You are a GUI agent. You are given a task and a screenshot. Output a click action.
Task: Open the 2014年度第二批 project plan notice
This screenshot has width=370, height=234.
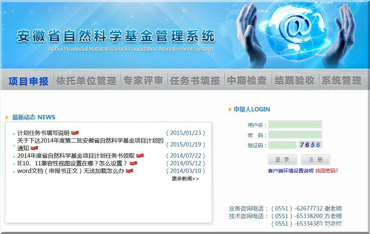pyautogui.click(x=90, y=141)
